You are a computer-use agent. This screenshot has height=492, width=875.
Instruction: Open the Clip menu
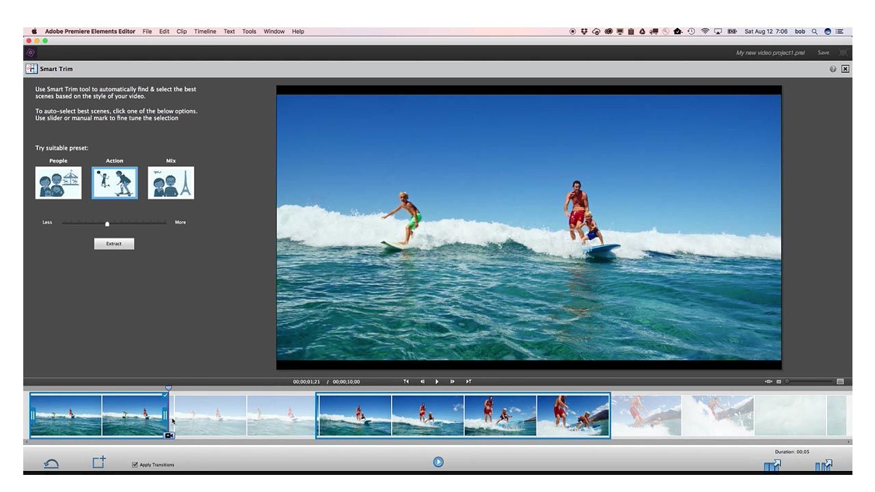[x=181, y=31]
